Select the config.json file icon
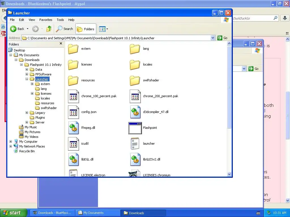 click(73, 112)
